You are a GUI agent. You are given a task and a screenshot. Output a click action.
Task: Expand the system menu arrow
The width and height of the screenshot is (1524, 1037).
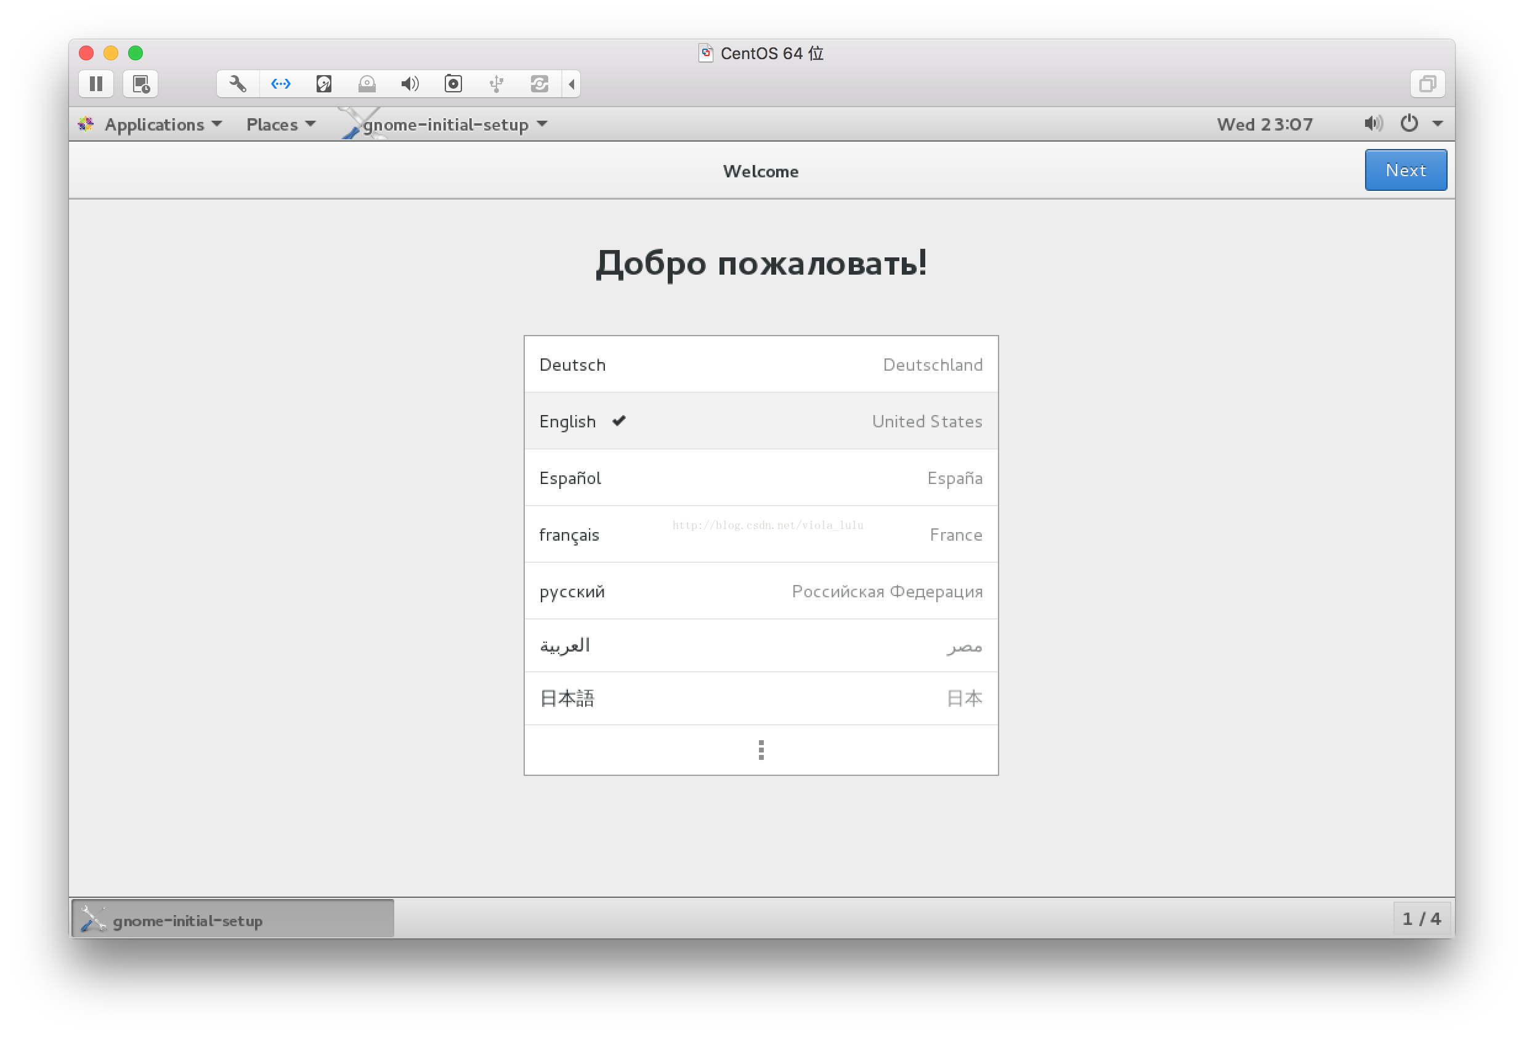point(1437,124)
